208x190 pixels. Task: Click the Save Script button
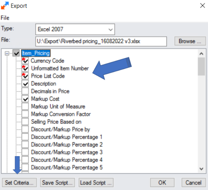click(x=57, y=183)
